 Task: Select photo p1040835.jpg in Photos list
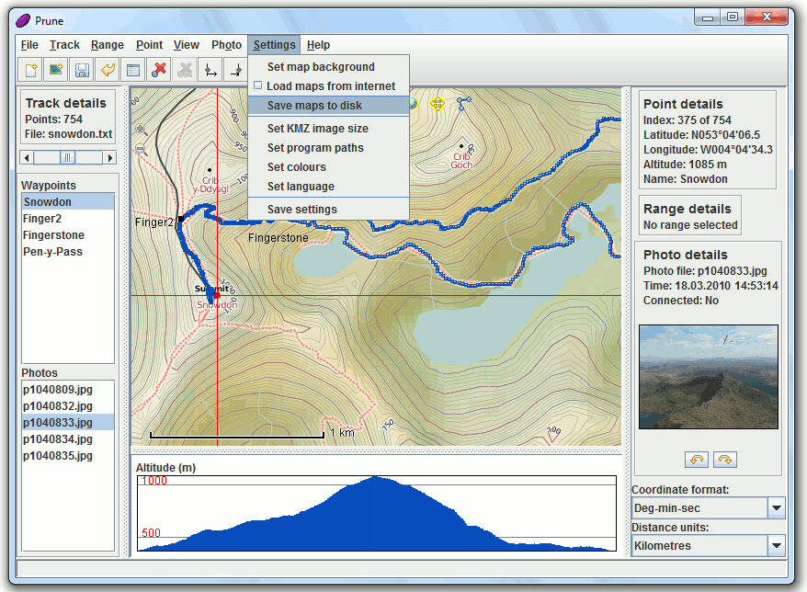(58, 456)
